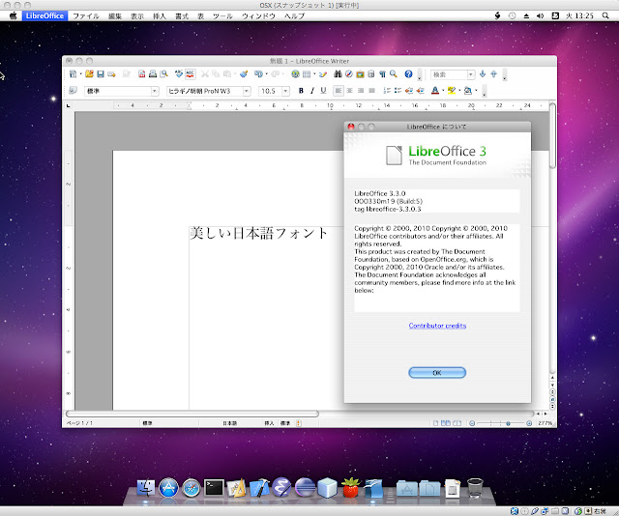Open Font Color palette dropdown arrow
Viewport: 619px width, 516px height.
pyautogui.click(x=443, y=91)
